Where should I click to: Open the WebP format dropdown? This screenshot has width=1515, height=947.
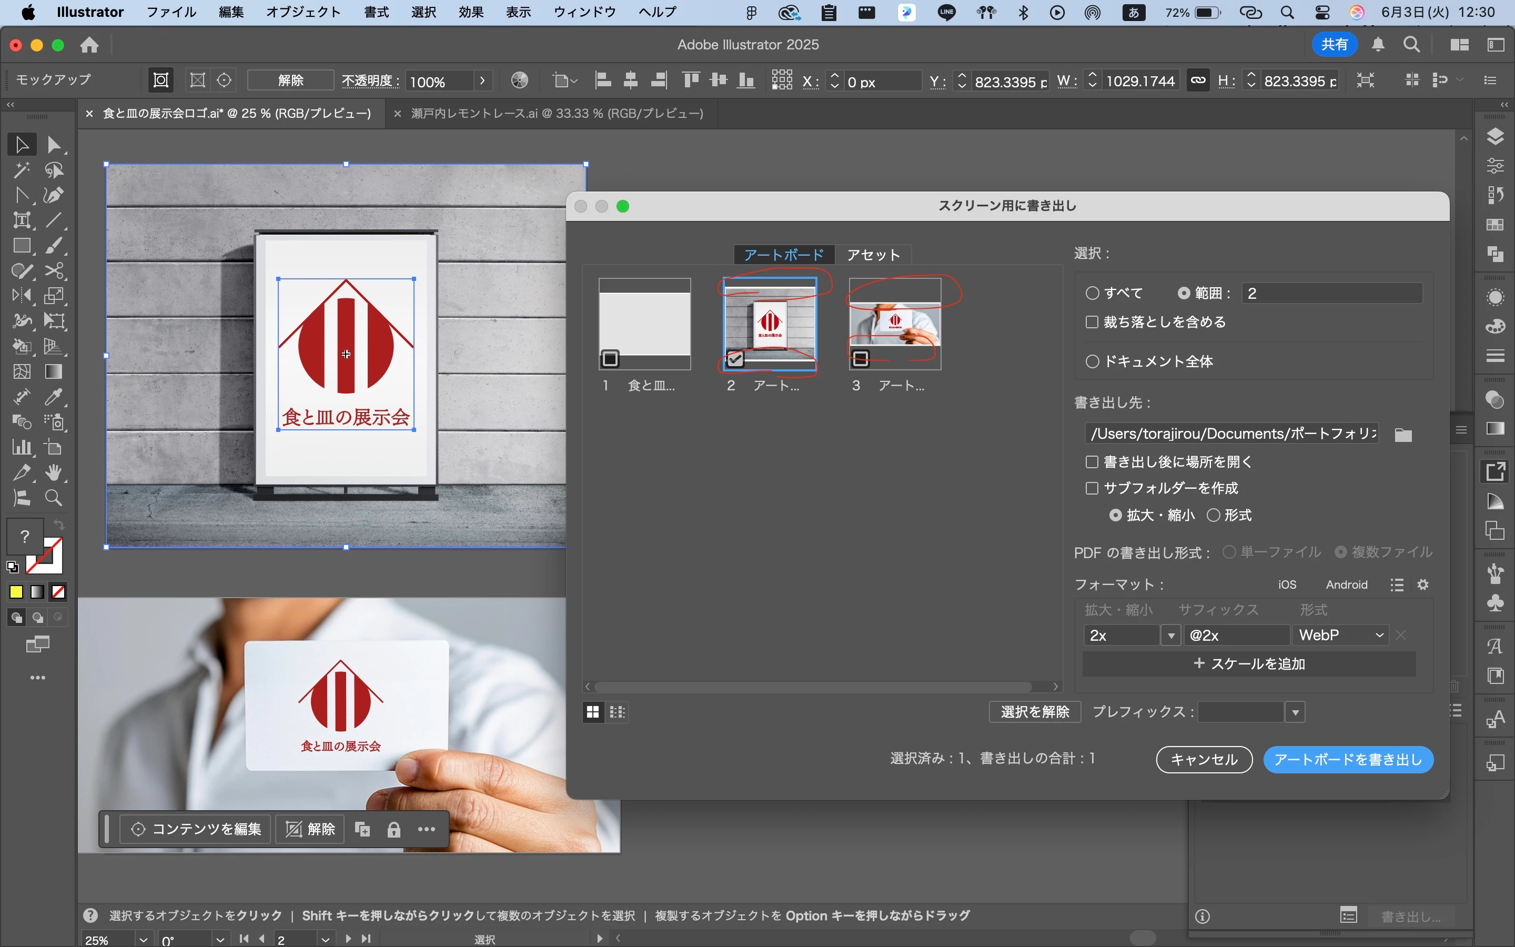[x=1340, y=635]
